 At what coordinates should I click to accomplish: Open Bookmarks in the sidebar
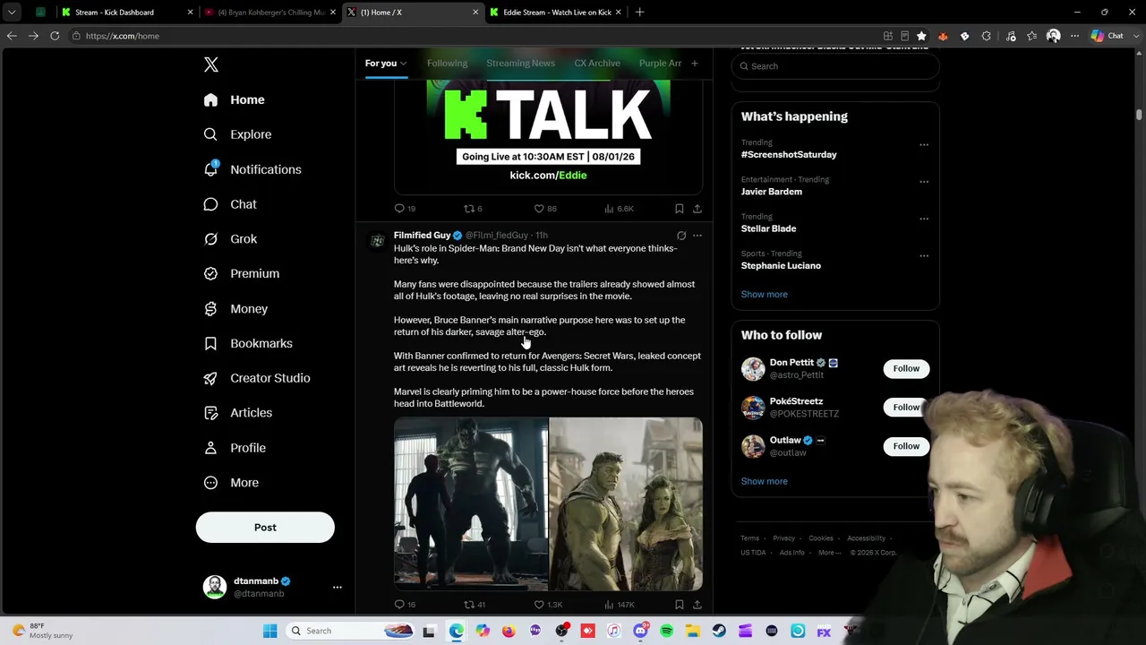pos(249,343)
